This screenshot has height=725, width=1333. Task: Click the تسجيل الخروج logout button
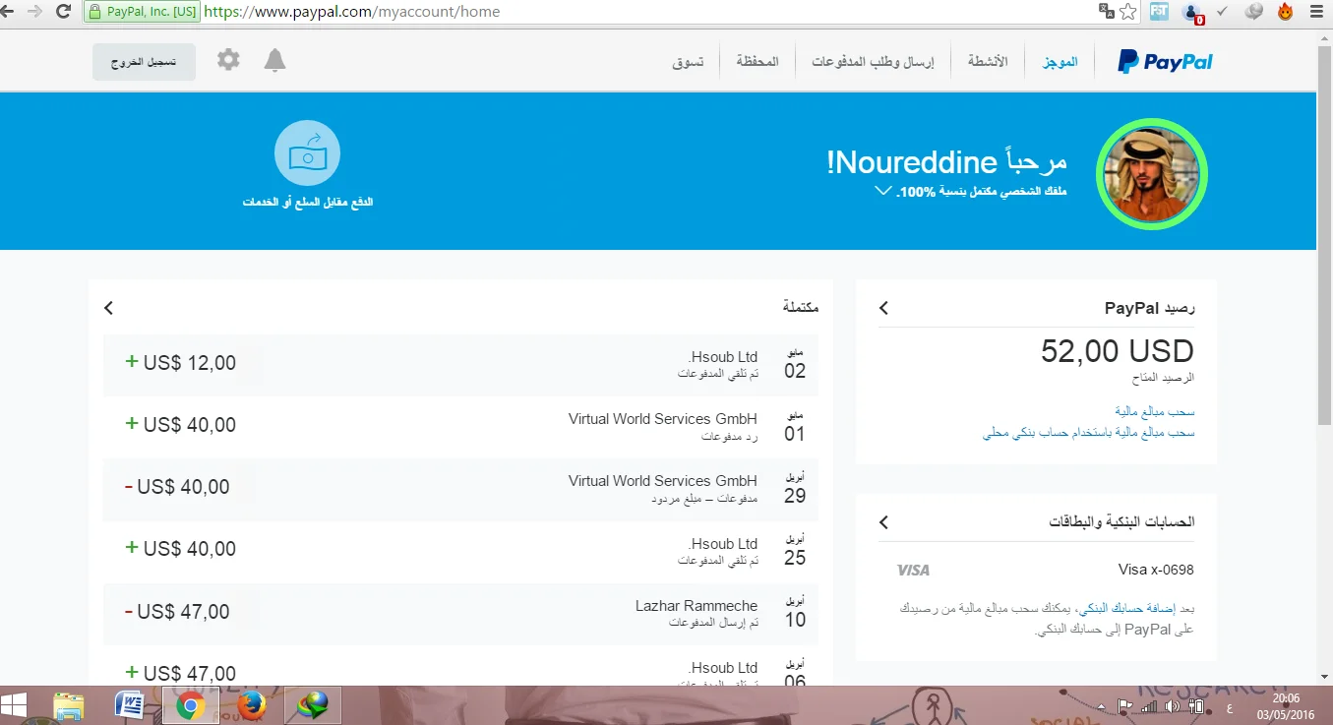pos(144,62)
